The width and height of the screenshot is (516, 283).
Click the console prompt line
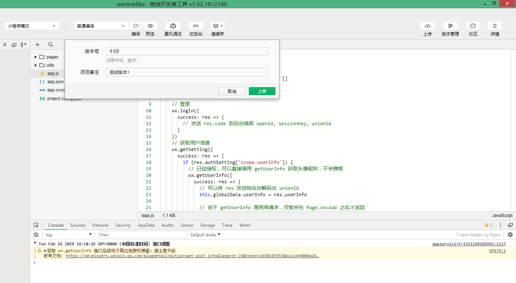point(273,263)
